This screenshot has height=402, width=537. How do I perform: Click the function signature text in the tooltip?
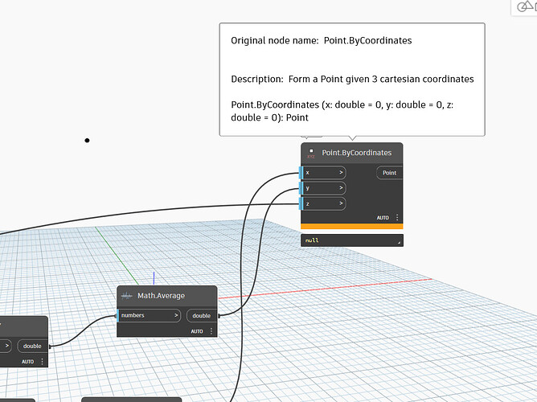tap(342, 111)
